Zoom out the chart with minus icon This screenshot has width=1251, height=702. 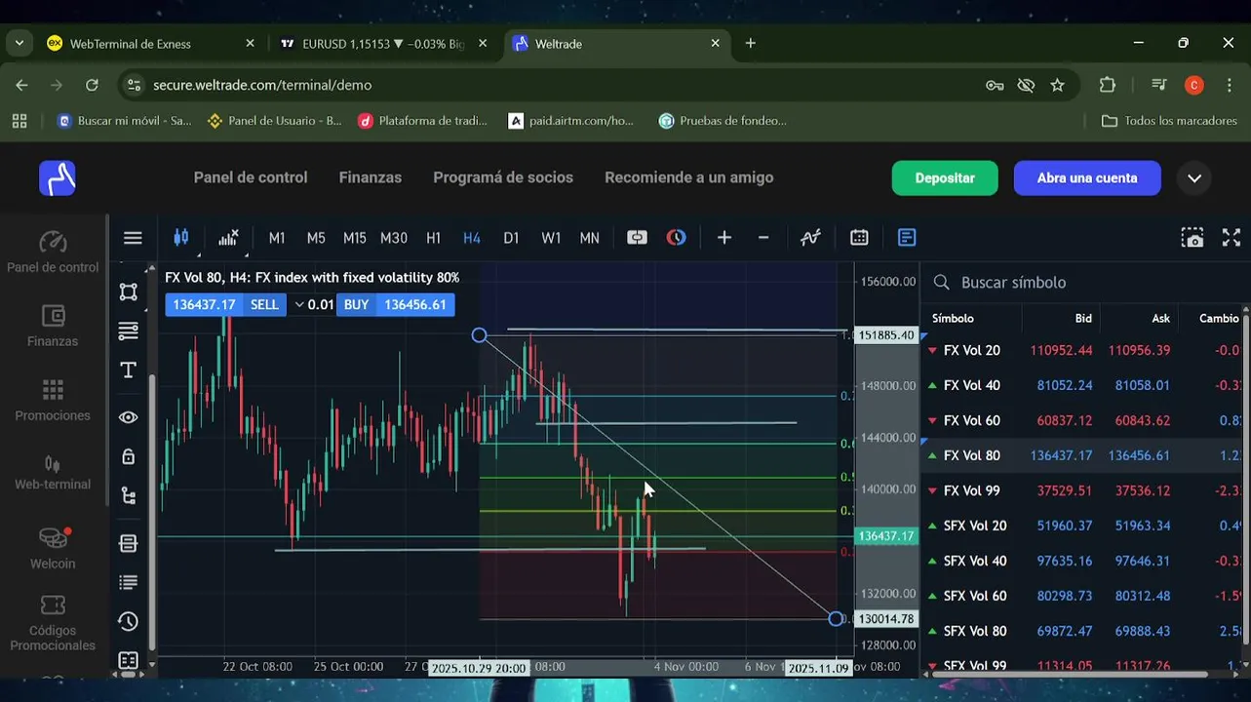[763, 238]
